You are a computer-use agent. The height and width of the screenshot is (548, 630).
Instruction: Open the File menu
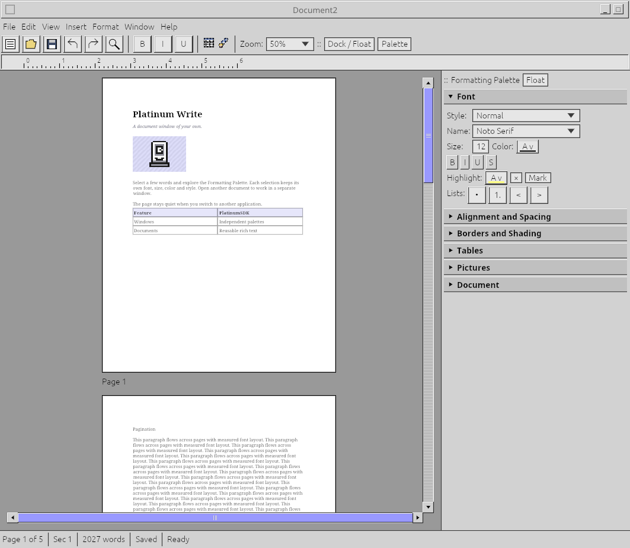9,27
